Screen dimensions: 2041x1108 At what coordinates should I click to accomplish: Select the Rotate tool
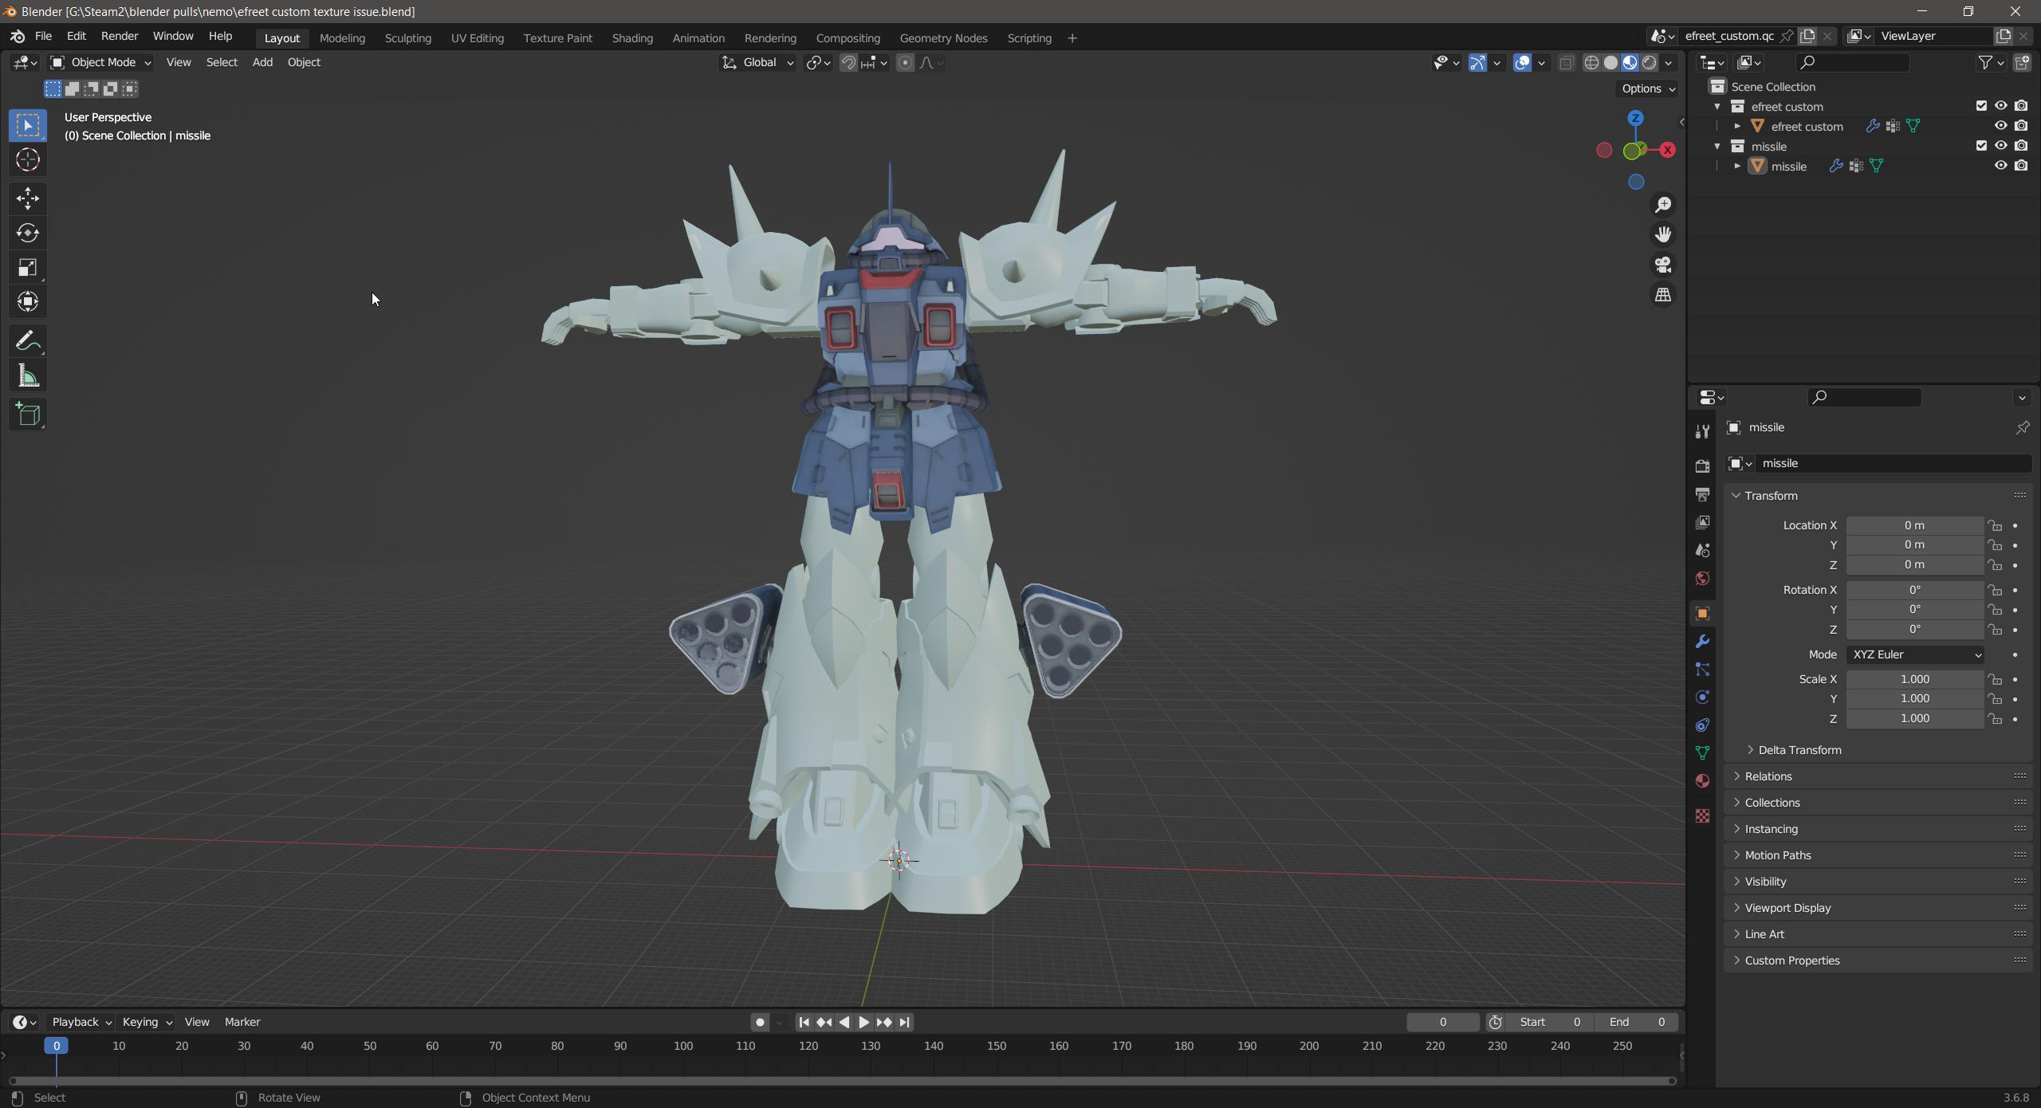coord(28,233)
